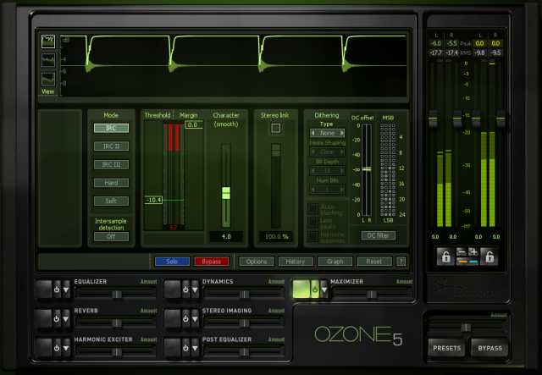This screenshot has width=542, height=375.
Task: Toggle the Post Equalizer power icon
Action: [185, 348]
